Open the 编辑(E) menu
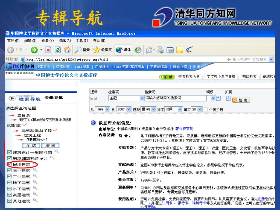Screen dimensions: 280x210 point(30,40)
